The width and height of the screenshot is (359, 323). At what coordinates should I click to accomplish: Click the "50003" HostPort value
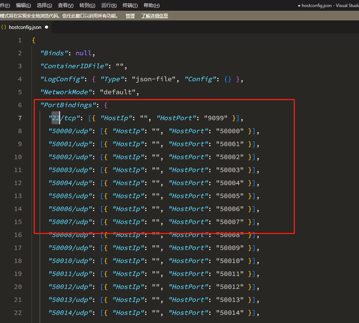tap(230, 170)
